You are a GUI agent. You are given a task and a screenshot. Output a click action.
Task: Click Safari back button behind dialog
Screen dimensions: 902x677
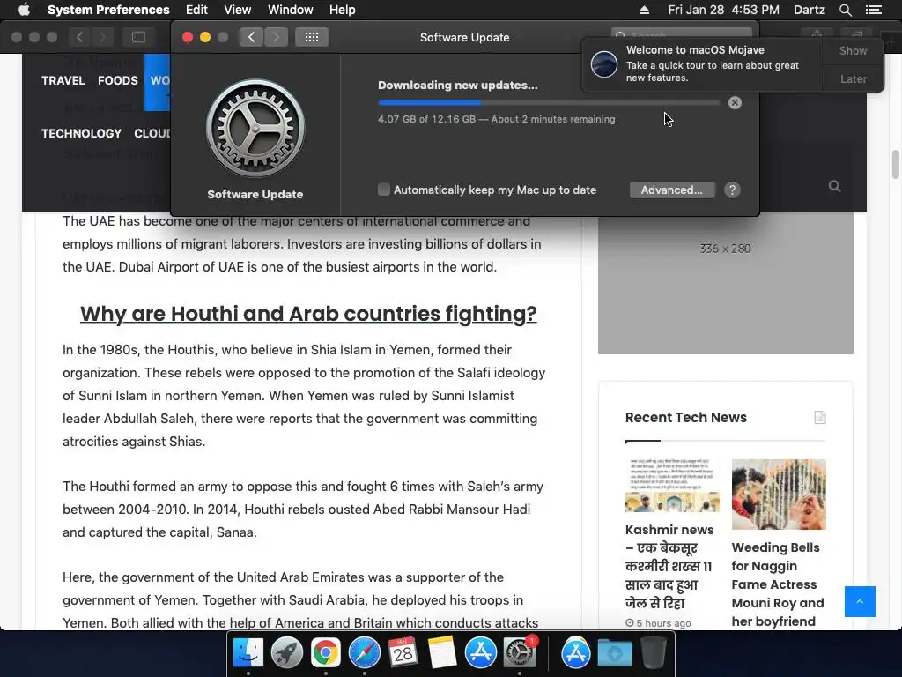point(80,37)
